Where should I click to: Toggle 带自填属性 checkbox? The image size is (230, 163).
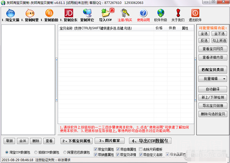[x=118, y=149]
